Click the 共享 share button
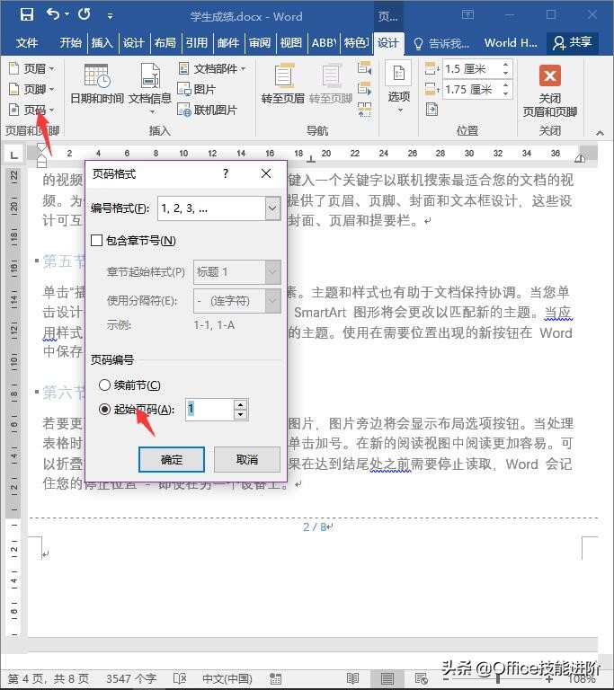This screenshot has width=614, height=690. click(x=572, y=43)
